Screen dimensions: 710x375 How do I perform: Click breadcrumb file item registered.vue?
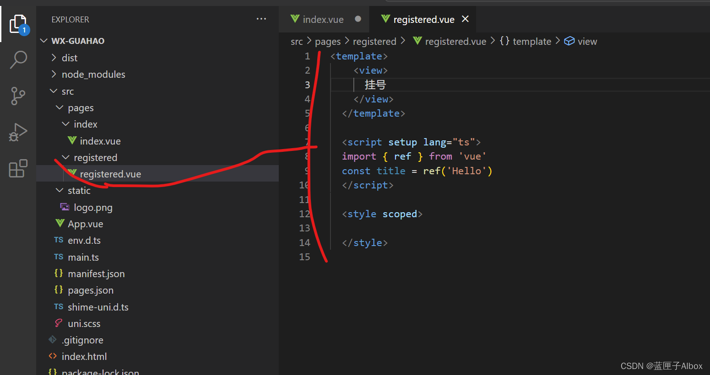click(455, 42)
